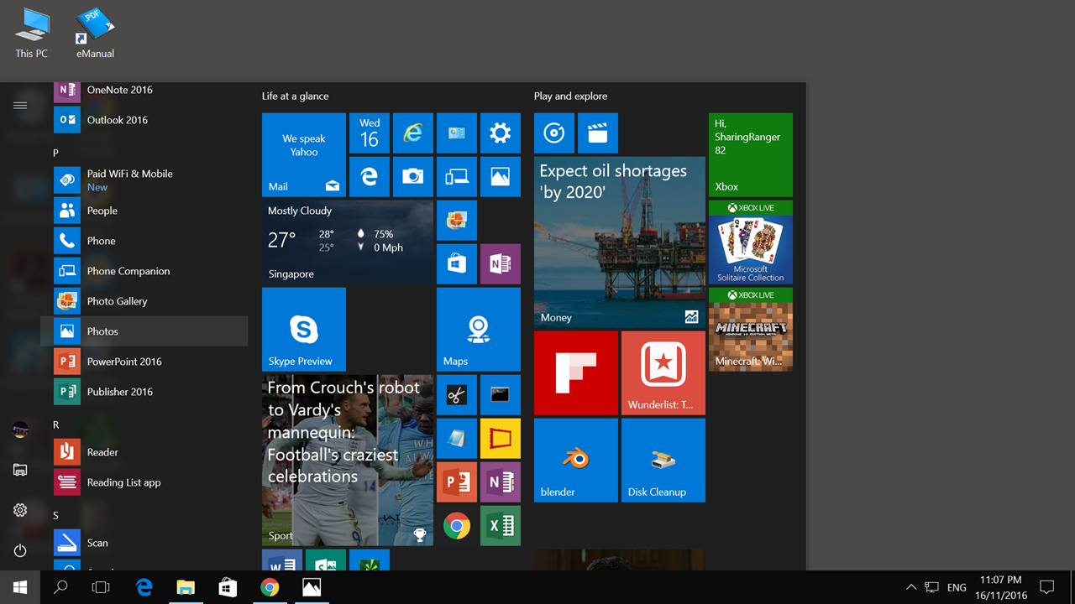Open the Photo Gallery tile
The image size is (1075, 604).
pos(457,221)
